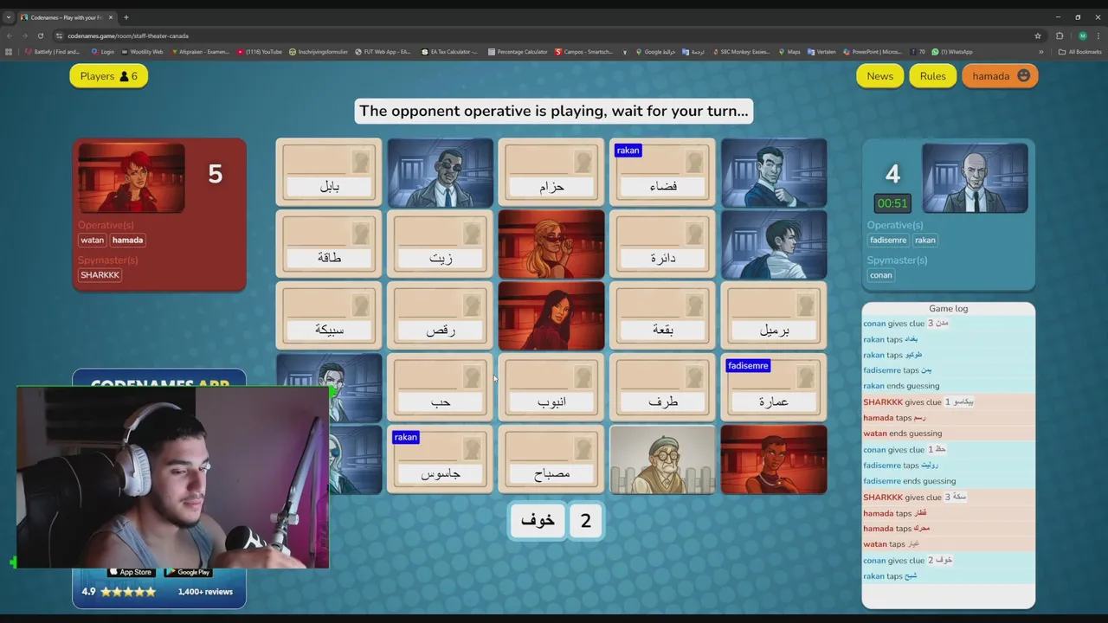Select the جاسوس word card

(x=440, y=459)
